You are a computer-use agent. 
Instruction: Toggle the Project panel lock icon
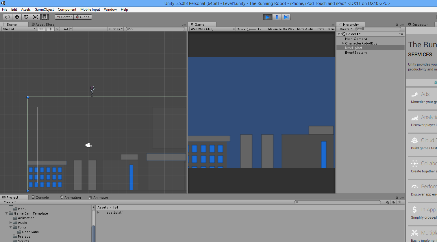point(397,198)
